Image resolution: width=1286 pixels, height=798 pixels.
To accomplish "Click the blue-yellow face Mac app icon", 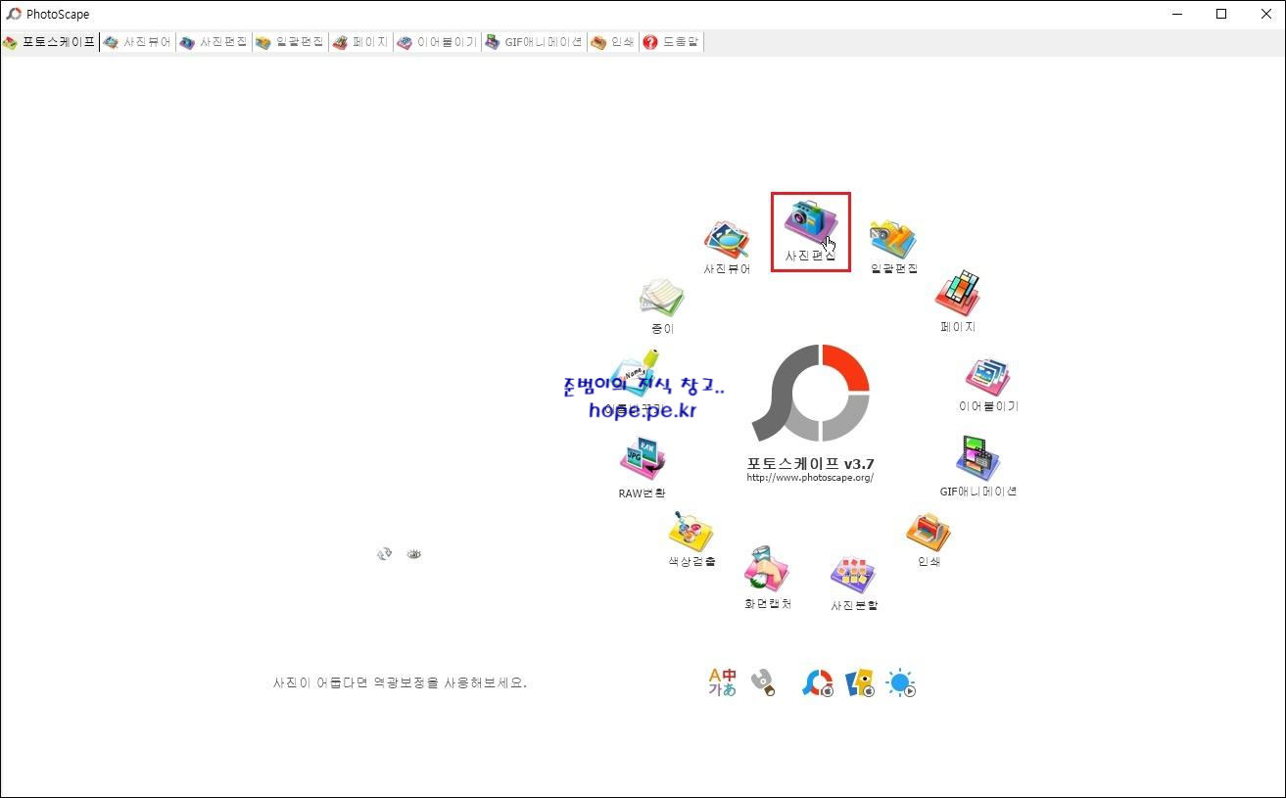I will [860, 683].
